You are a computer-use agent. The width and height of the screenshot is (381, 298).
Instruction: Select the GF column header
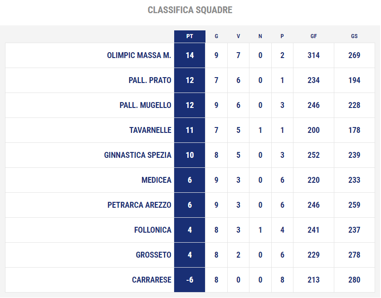[313, 36]
